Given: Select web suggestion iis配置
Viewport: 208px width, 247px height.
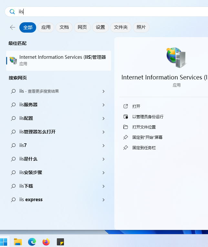Looking at the screenshot, I should 58,118.
